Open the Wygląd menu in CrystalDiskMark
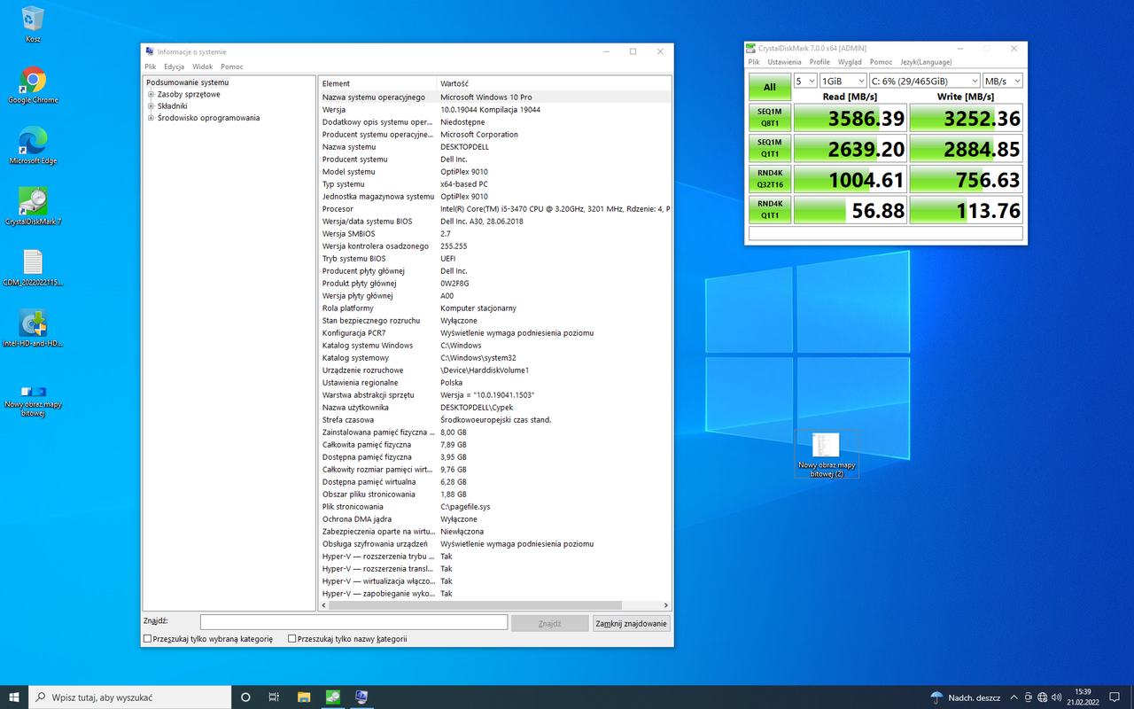 click(x=850, y=62)
